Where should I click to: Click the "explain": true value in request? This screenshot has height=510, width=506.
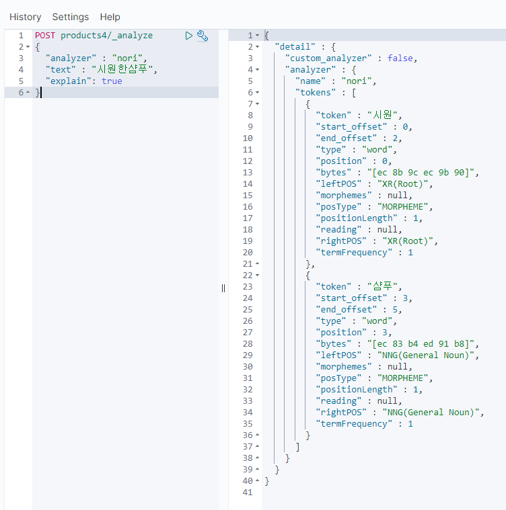[112, 81]
